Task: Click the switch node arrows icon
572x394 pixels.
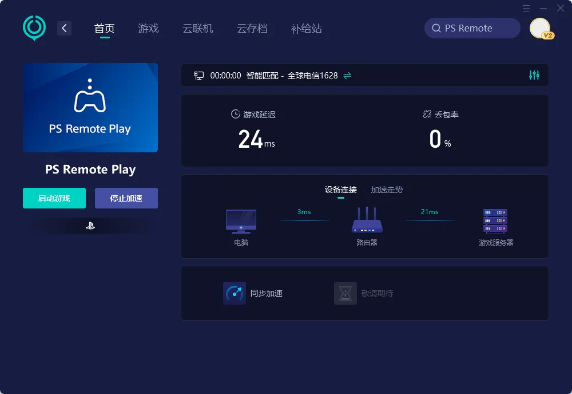Action: click(347, 76)
